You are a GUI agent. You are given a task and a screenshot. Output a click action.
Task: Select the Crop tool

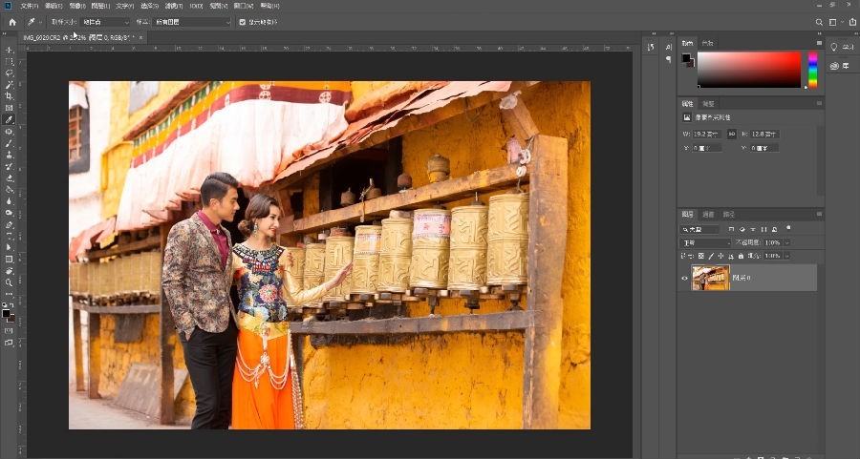tap(10, 96)
